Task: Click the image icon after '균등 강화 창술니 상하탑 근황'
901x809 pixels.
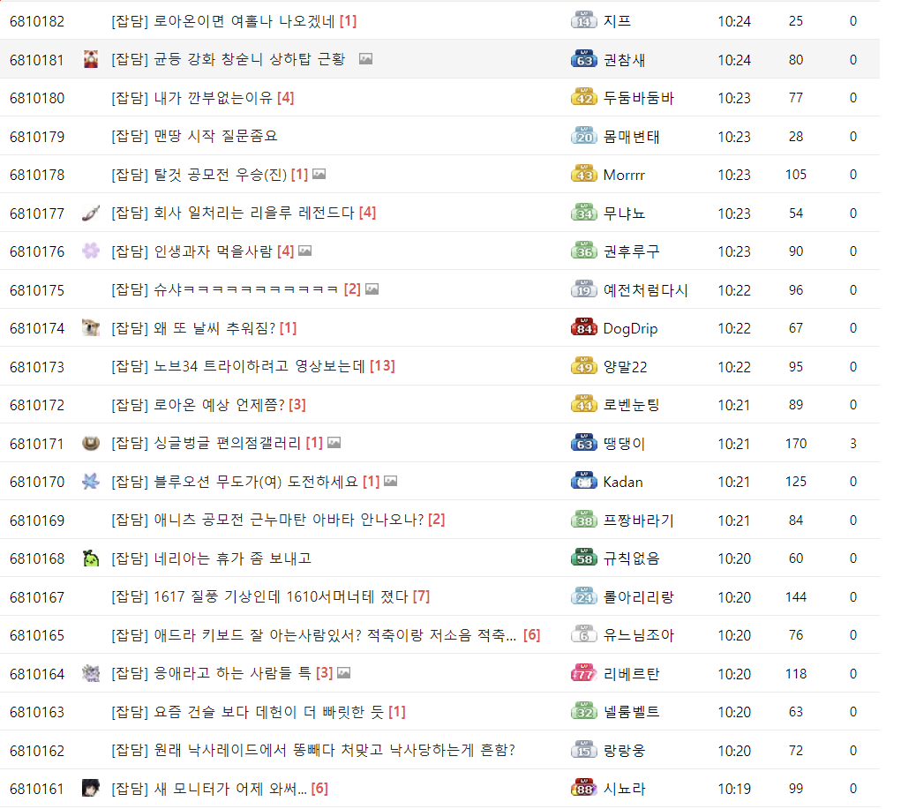Action: point(365,59)
